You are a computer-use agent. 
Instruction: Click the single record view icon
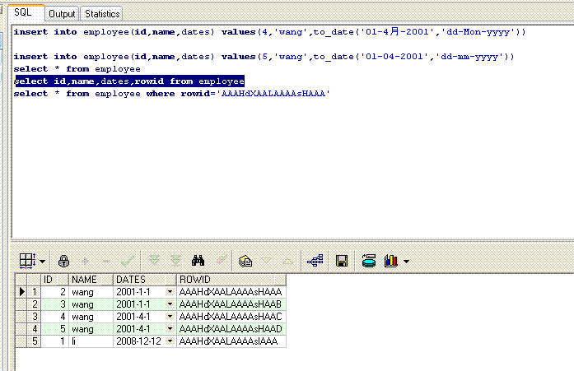pos(245,261)
